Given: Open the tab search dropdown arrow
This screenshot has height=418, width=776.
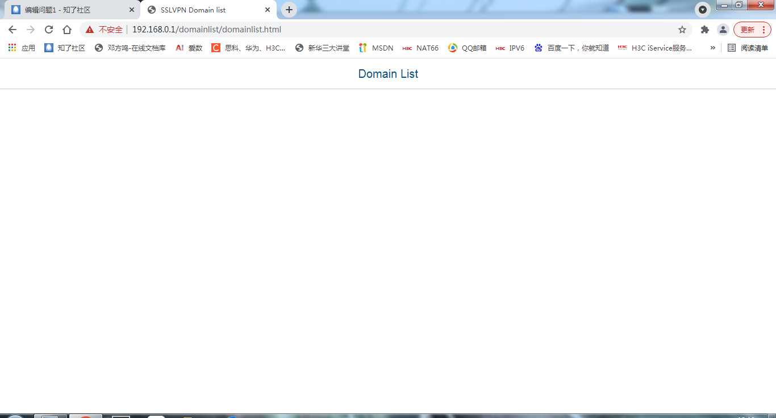Looking at the screenshot, I should [703, 10].
